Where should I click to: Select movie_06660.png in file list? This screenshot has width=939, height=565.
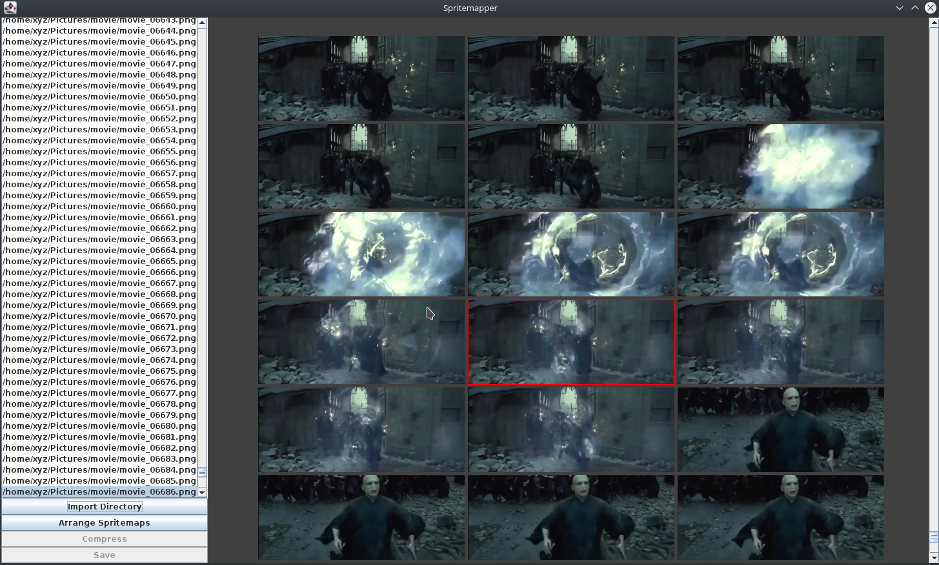click(x=99, y=206)
